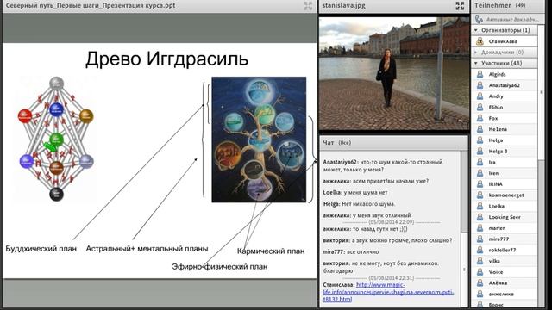Click participant icon beside marten
The image size is (552, 310).
pos(480,227)
